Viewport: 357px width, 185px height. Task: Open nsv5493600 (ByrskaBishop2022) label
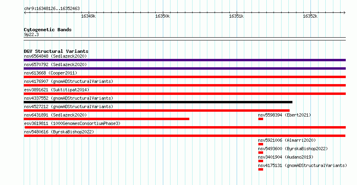(293, 149)
